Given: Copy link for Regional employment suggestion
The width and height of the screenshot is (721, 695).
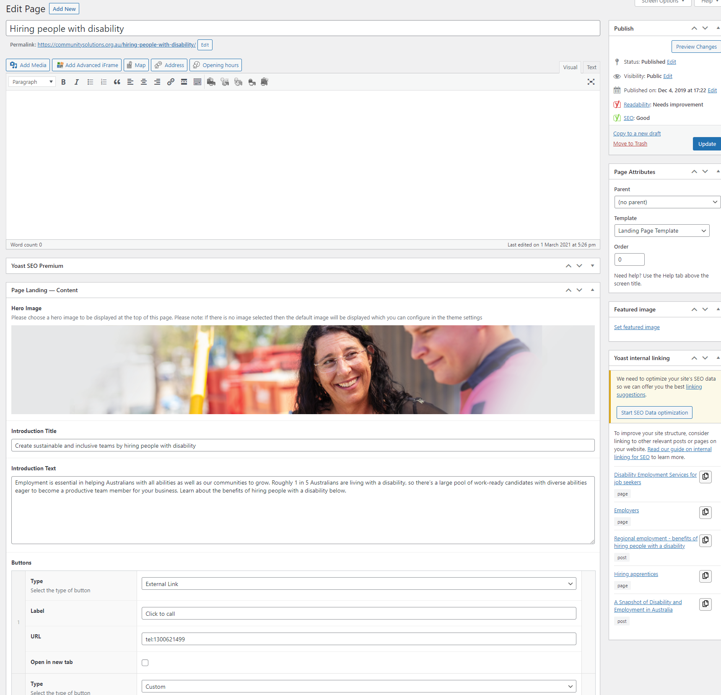Looking at the screenshot, I should (705, 540).
